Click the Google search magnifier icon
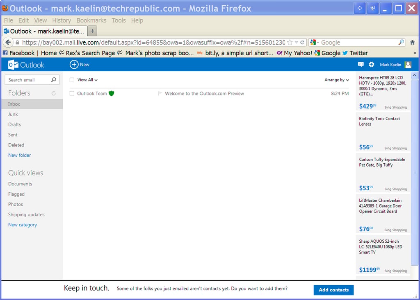 (401, 42)
